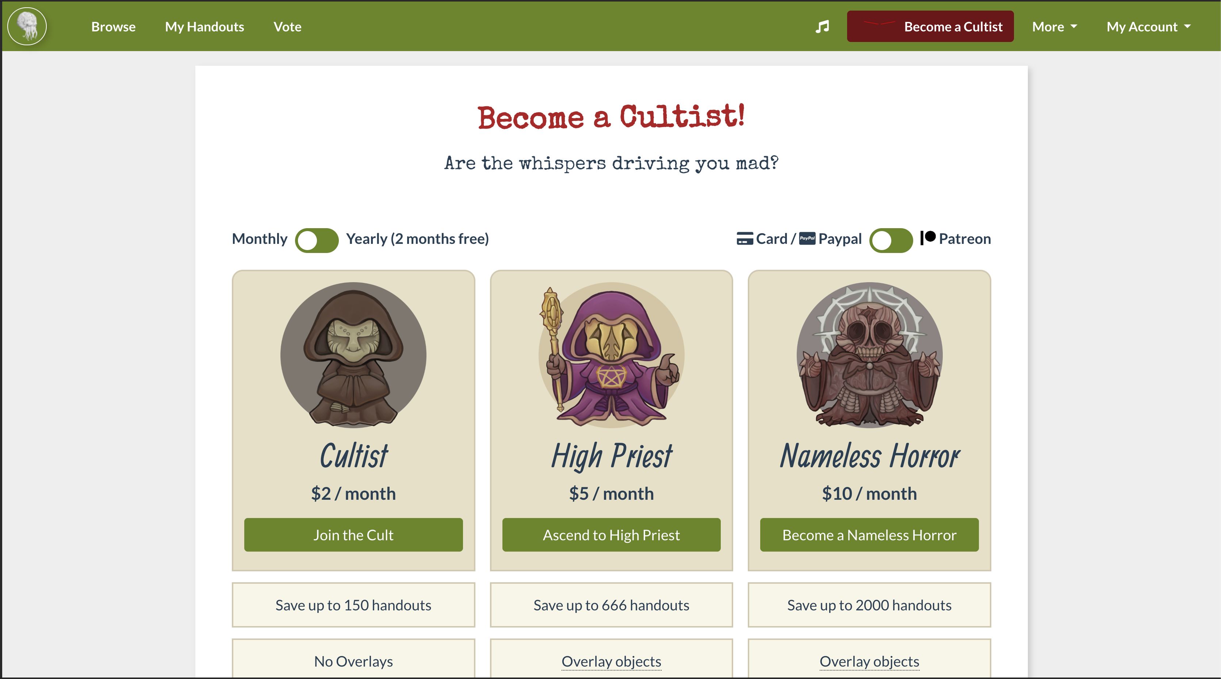Click the Nameless Horror skull avatar

tap(869, 355)
